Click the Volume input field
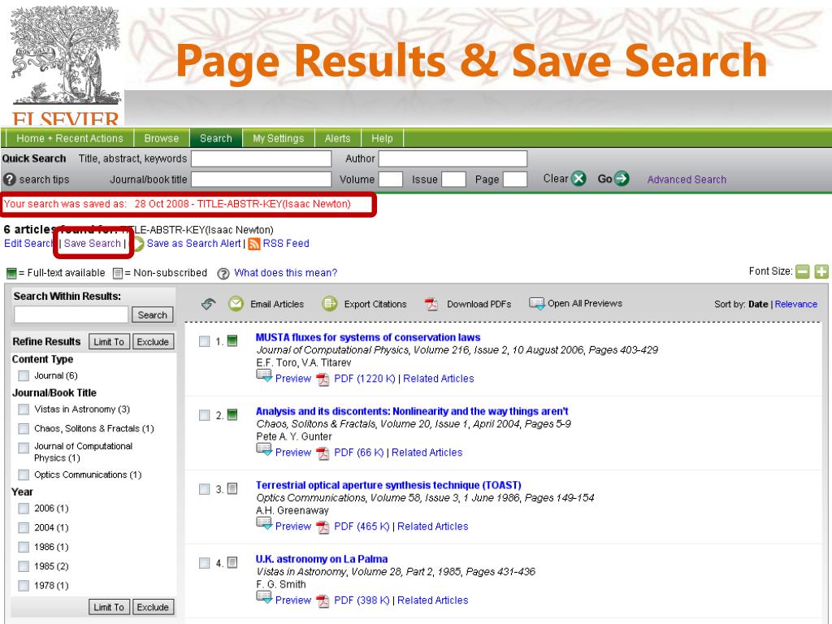 391,180
